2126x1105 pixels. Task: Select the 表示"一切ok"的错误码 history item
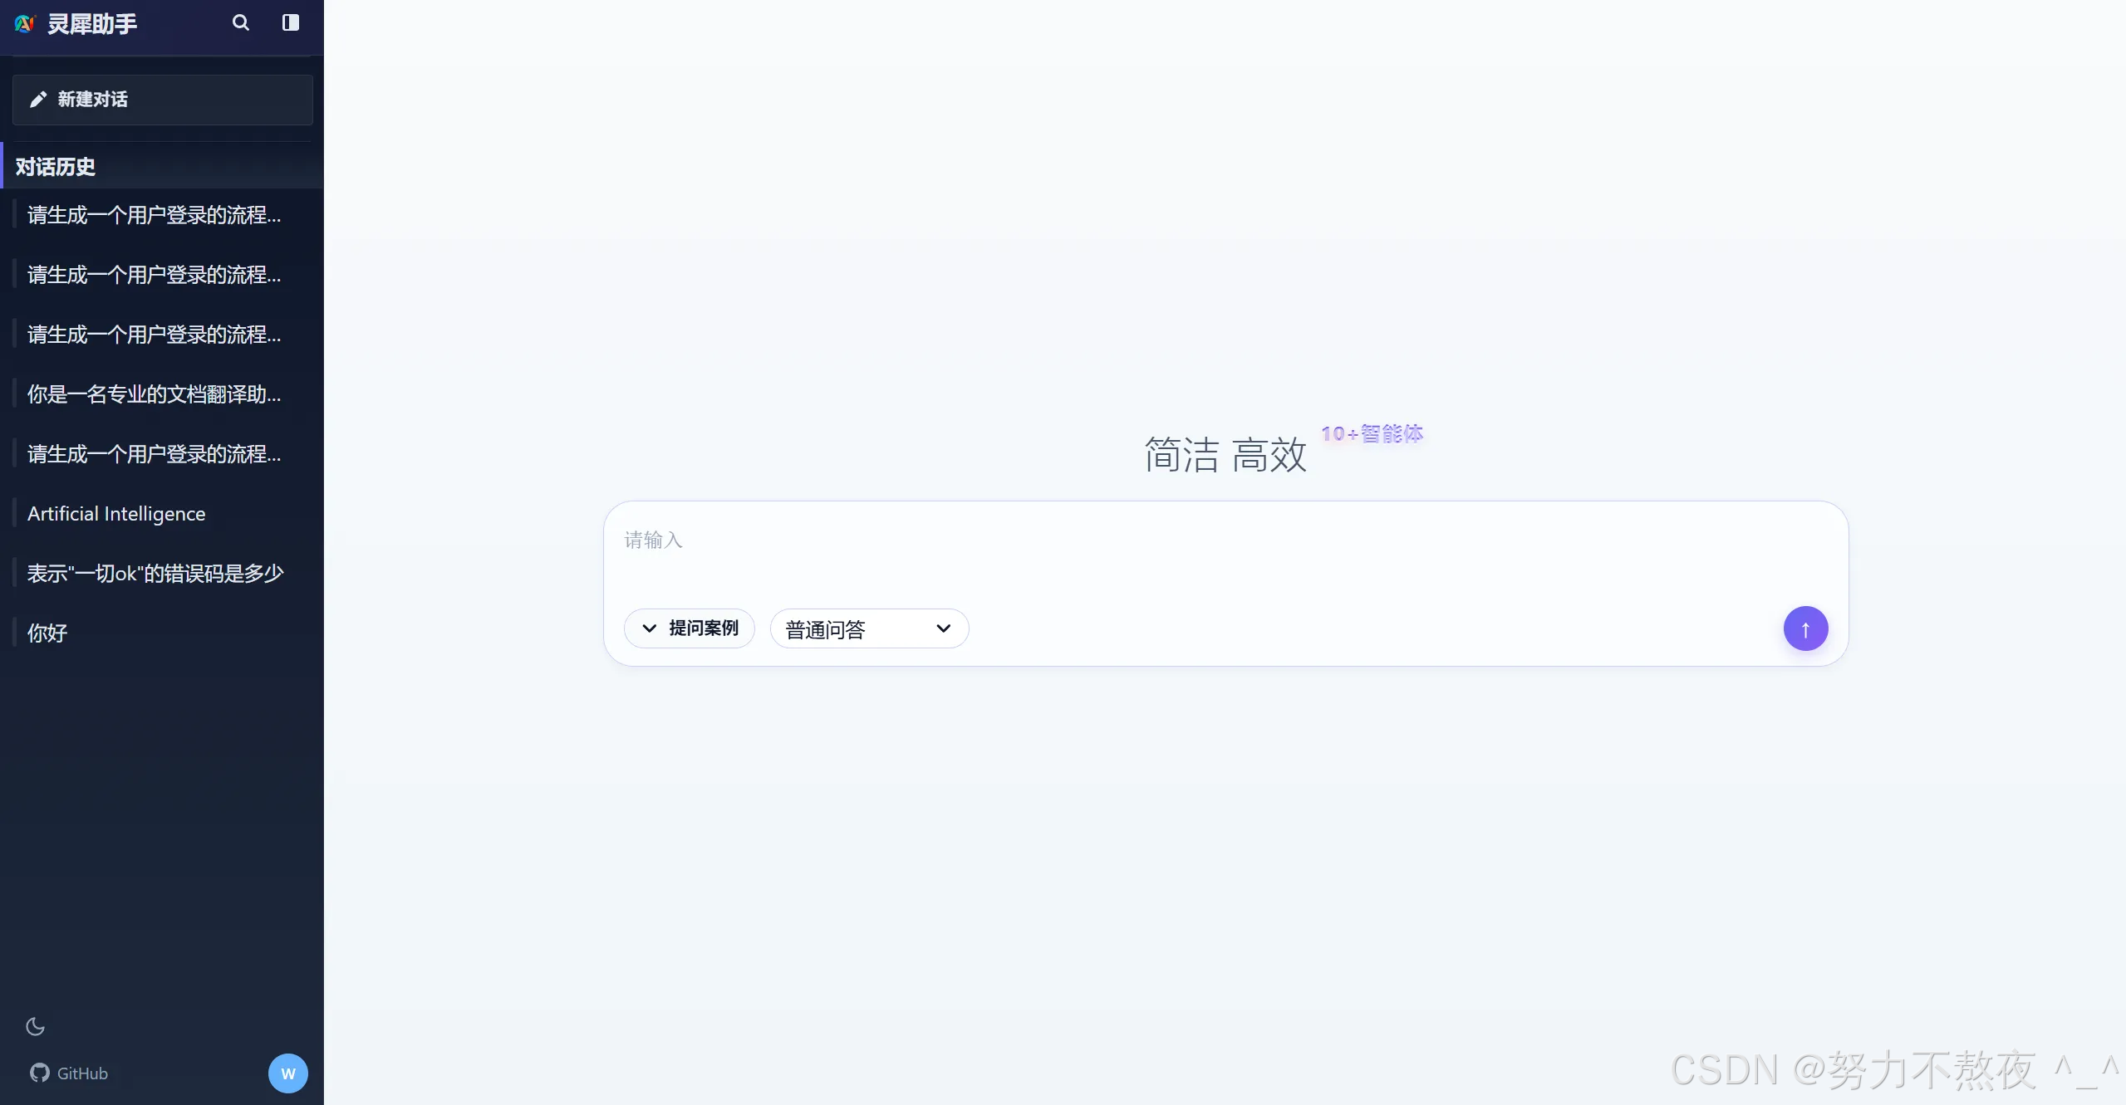(x=155, y=572)
